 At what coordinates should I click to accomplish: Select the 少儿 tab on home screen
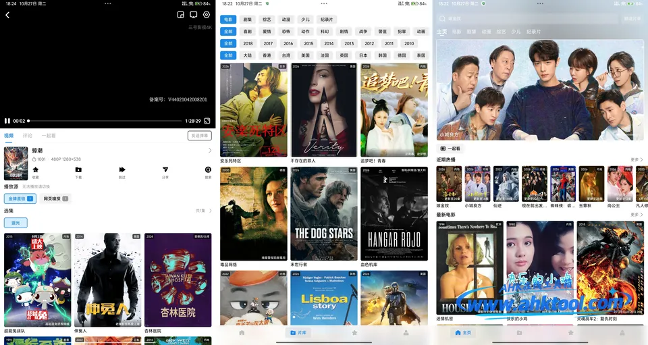coord(516,32)
